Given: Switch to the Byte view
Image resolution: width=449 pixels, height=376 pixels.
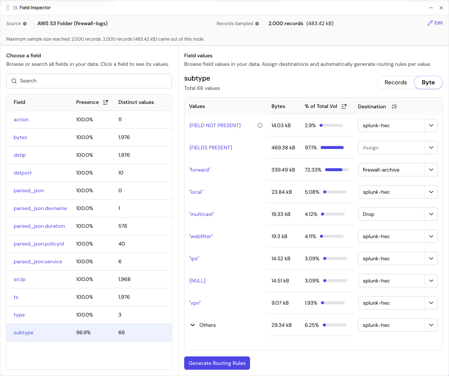Looking at the screenshot, I should pyautogui.click(x=428, y=82).
